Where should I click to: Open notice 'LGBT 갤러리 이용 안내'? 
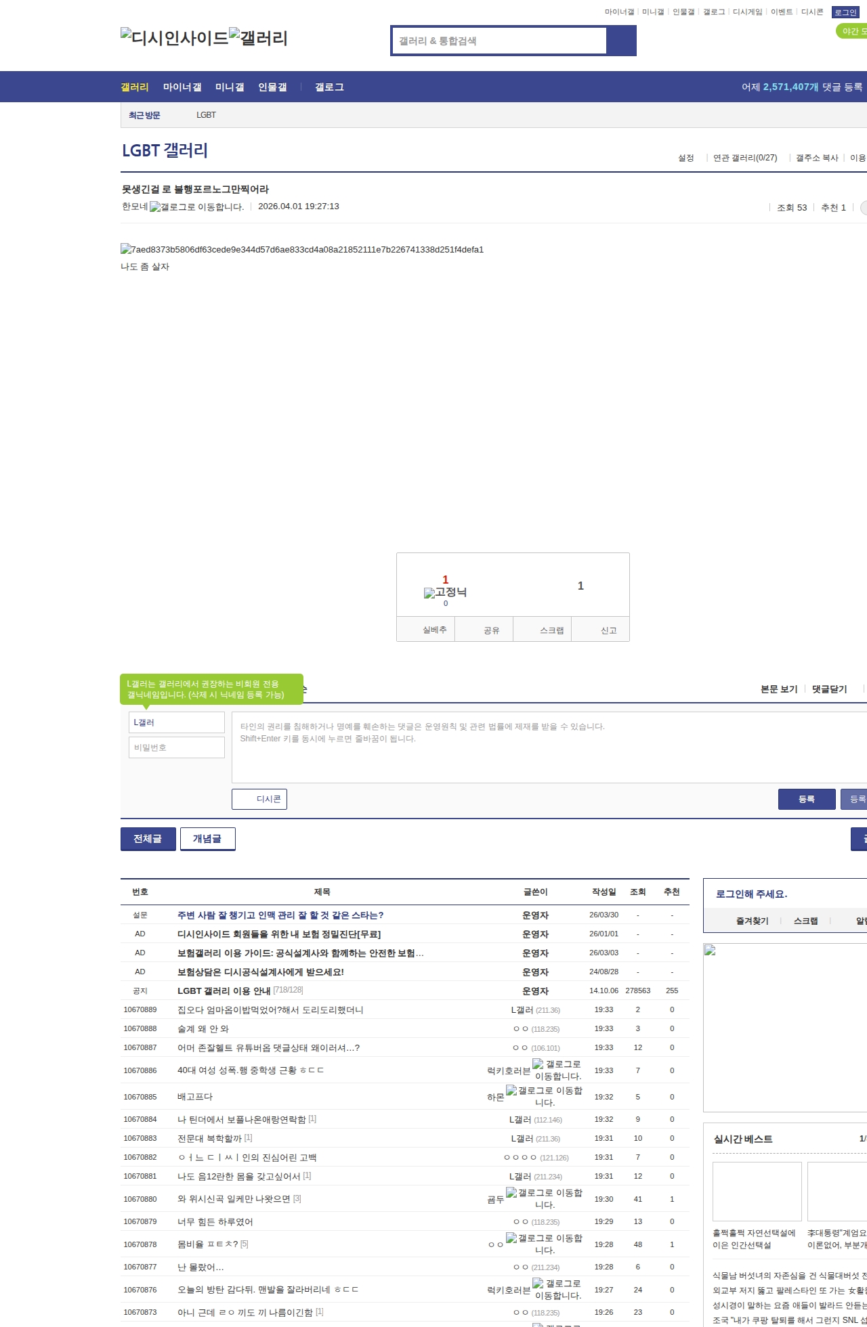[224, 991]
